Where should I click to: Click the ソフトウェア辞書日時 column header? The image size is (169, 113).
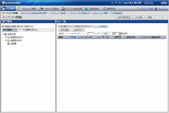[x=153, y=37]
